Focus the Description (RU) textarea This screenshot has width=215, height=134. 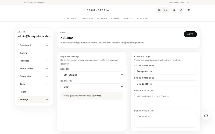(x=166, y=120)
